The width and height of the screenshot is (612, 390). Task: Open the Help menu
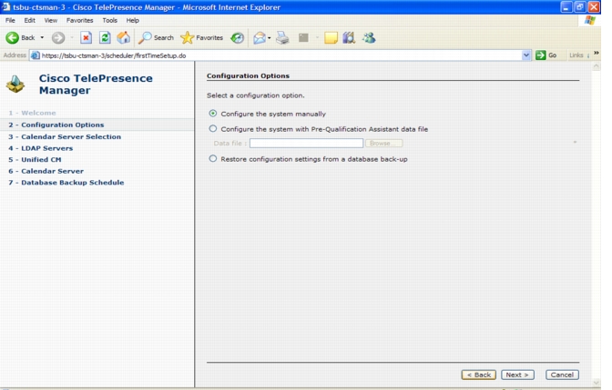[x=132, y=20]
